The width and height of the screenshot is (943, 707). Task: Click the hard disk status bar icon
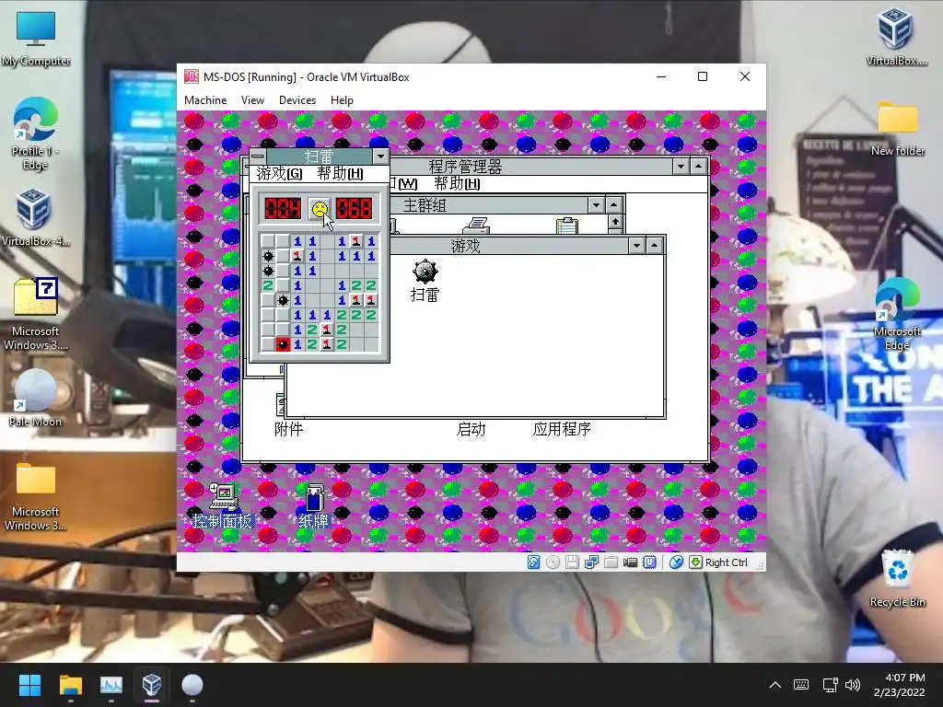[x=533, y=562]
